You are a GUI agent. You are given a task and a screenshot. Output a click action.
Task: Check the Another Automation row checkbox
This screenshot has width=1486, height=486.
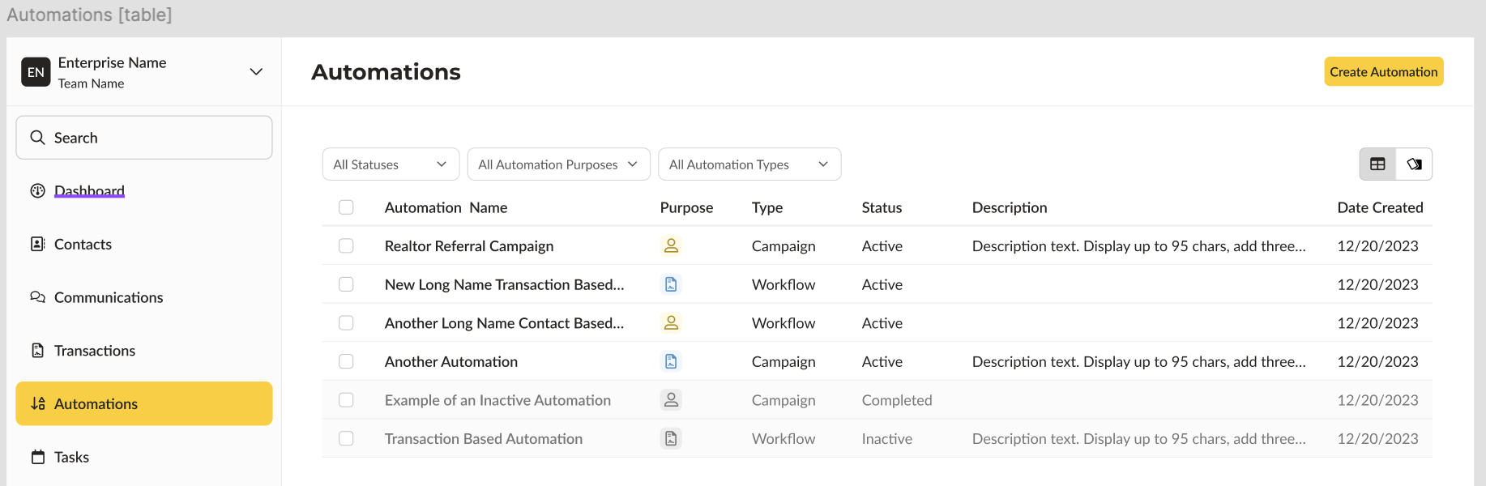click(346, 361)
